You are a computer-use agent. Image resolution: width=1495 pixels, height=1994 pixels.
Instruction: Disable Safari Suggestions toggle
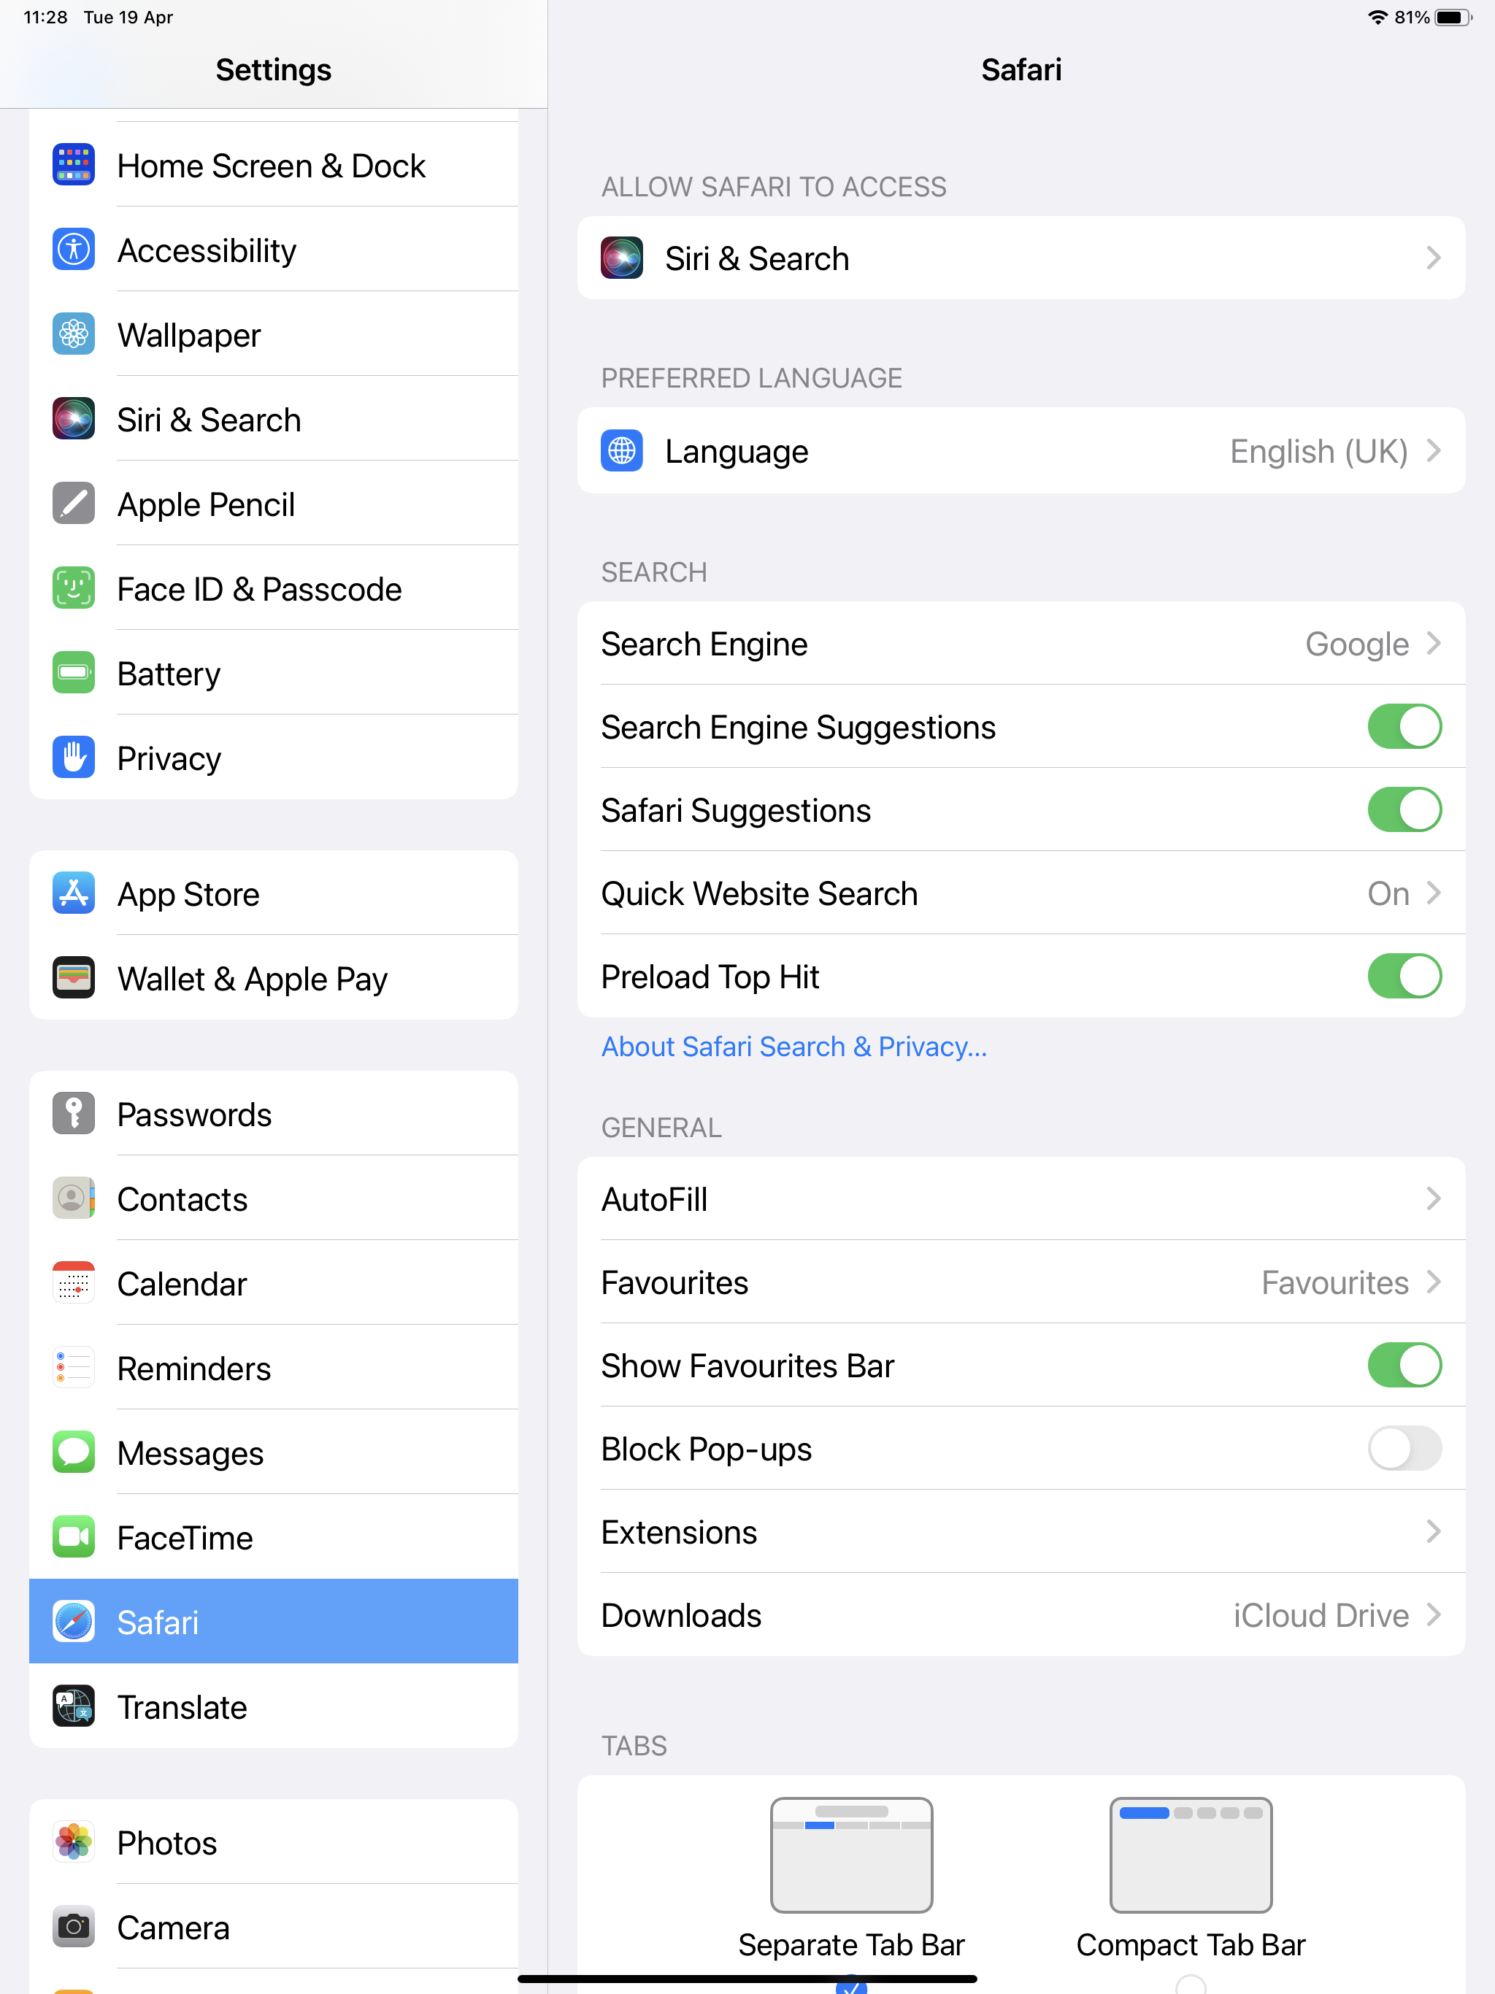click(x=1401, y=810)
